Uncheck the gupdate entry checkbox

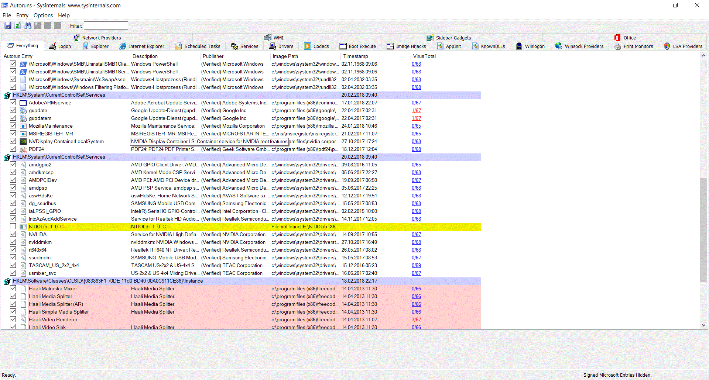[13, 110]
